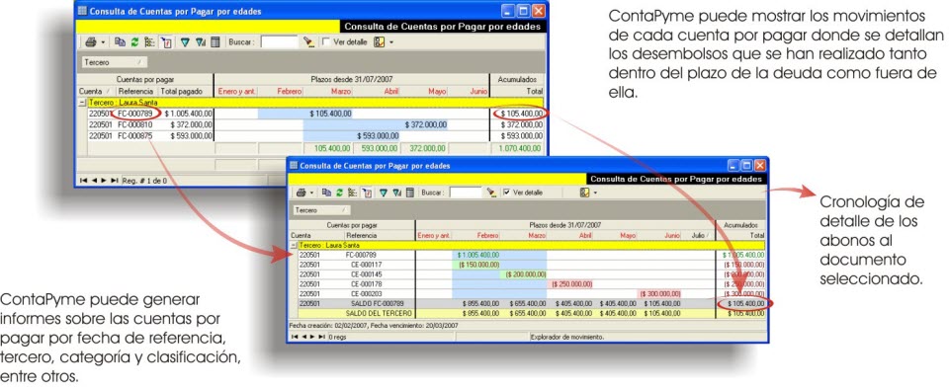Select the FC-000810 row in the upper grid
This screenshot has height=388, width=949.
click(309, 124)
